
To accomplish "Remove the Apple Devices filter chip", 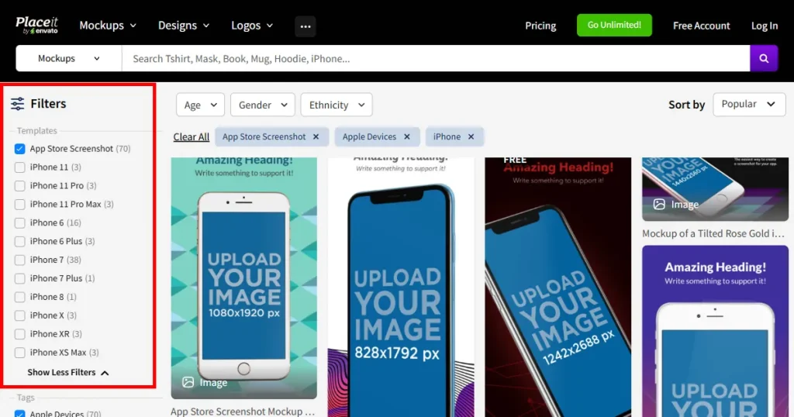I will point(406,136).
